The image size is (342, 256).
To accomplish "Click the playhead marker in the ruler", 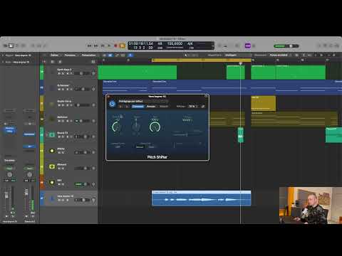I will coord(240,63).
